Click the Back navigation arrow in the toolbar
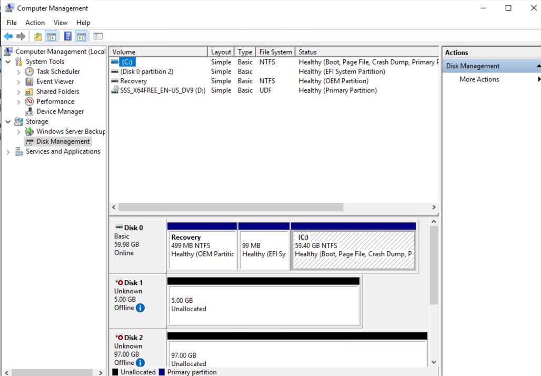Image resolution: width=541 pixels, height=376 pixels. [7, 36]
